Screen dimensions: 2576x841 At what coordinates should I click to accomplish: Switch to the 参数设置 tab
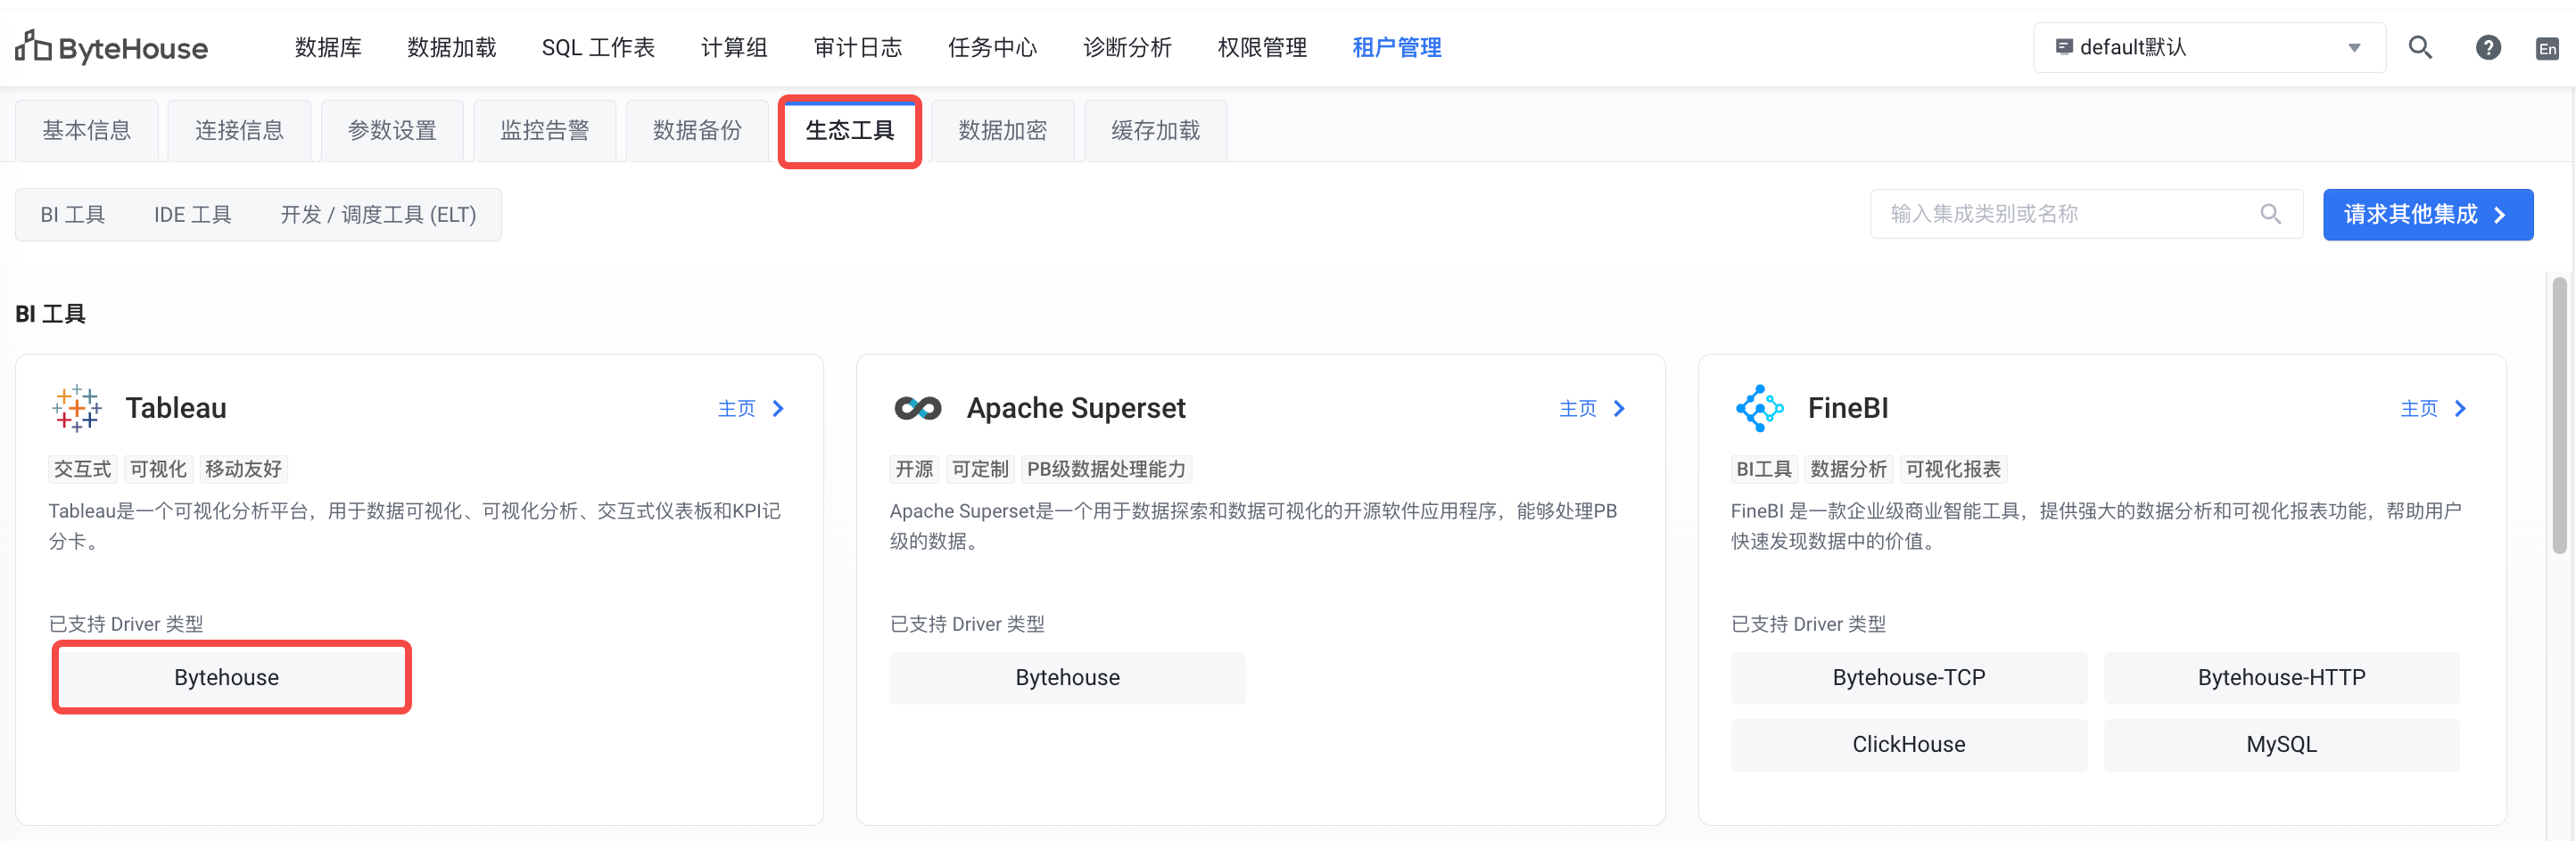(x=392, y=131)
